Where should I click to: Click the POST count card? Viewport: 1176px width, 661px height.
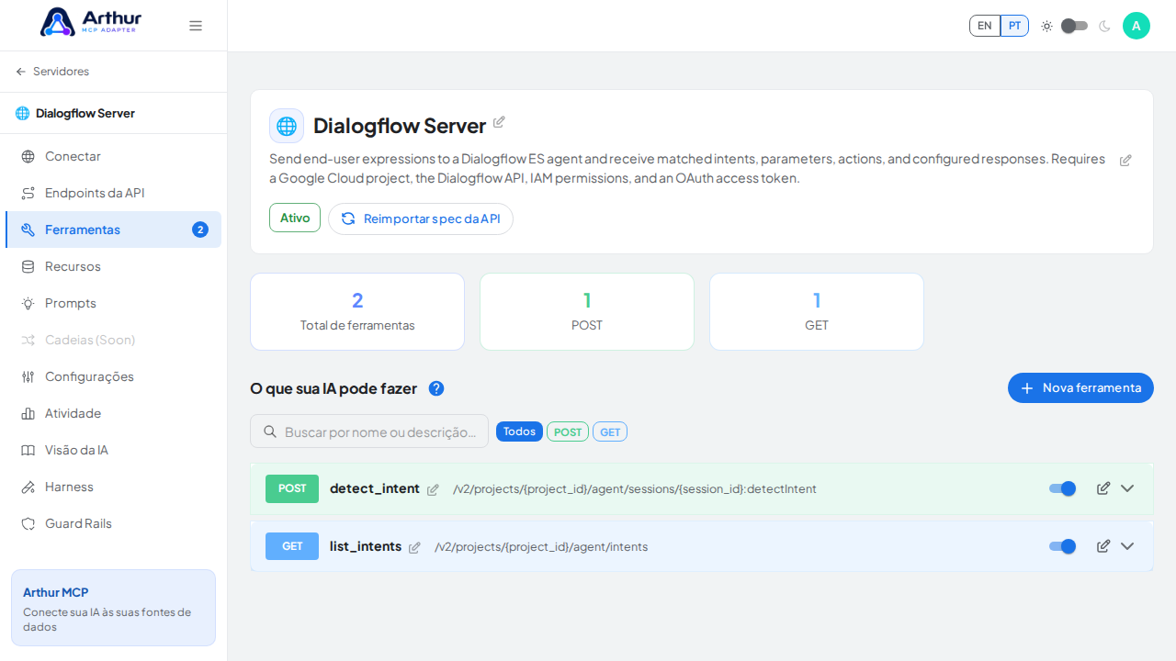coord(587,311)
